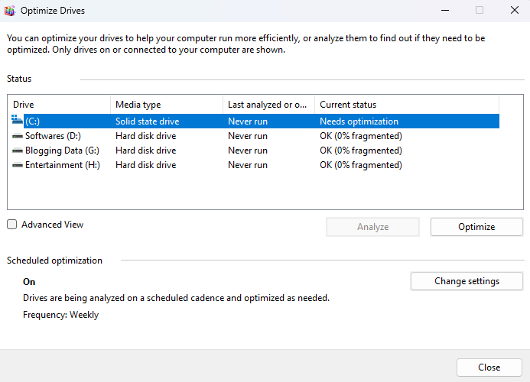Enable the Advanced View checkbox
Viewport: 530px width, 382px height.
pyautogui.click(x=11, y=225)
